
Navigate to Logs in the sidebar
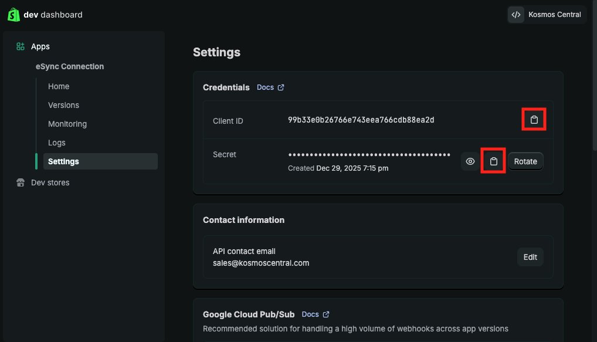pos(57,143)
